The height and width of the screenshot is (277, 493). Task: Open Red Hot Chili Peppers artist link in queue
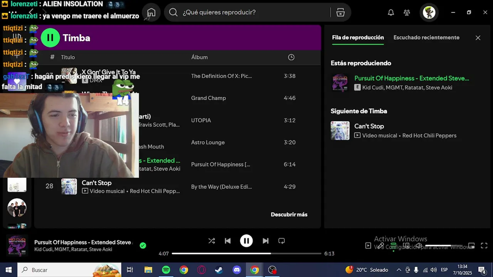tap(429, 135)
